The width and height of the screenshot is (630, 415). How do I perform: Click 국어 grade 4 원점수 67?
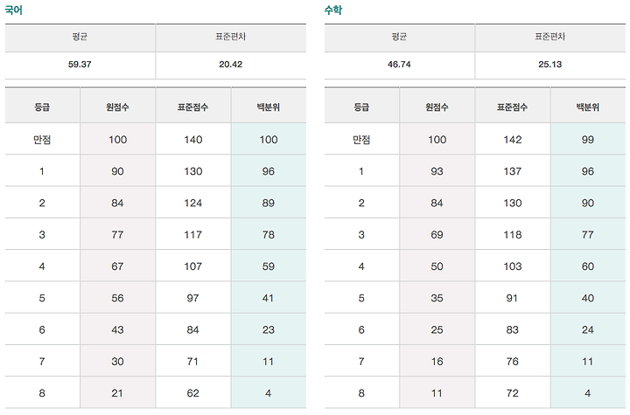pos(117,266)
